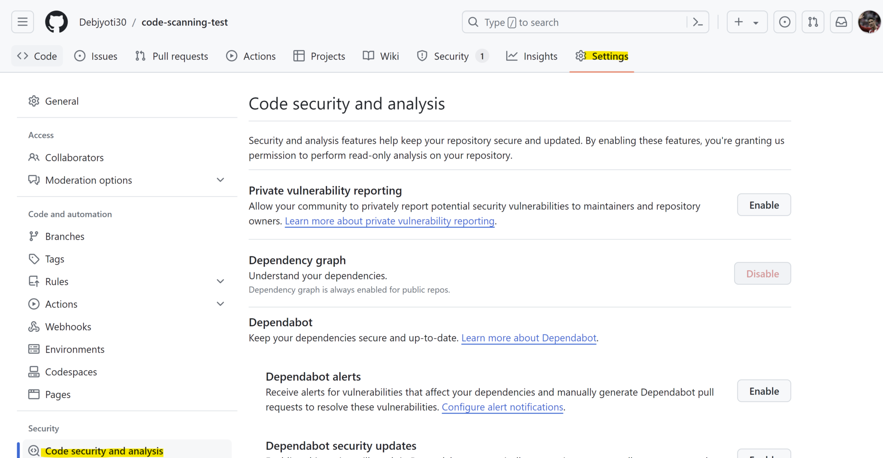883x458 pixels.
Task: Expand the Actions sidebar section
Action: coord(220,304)
